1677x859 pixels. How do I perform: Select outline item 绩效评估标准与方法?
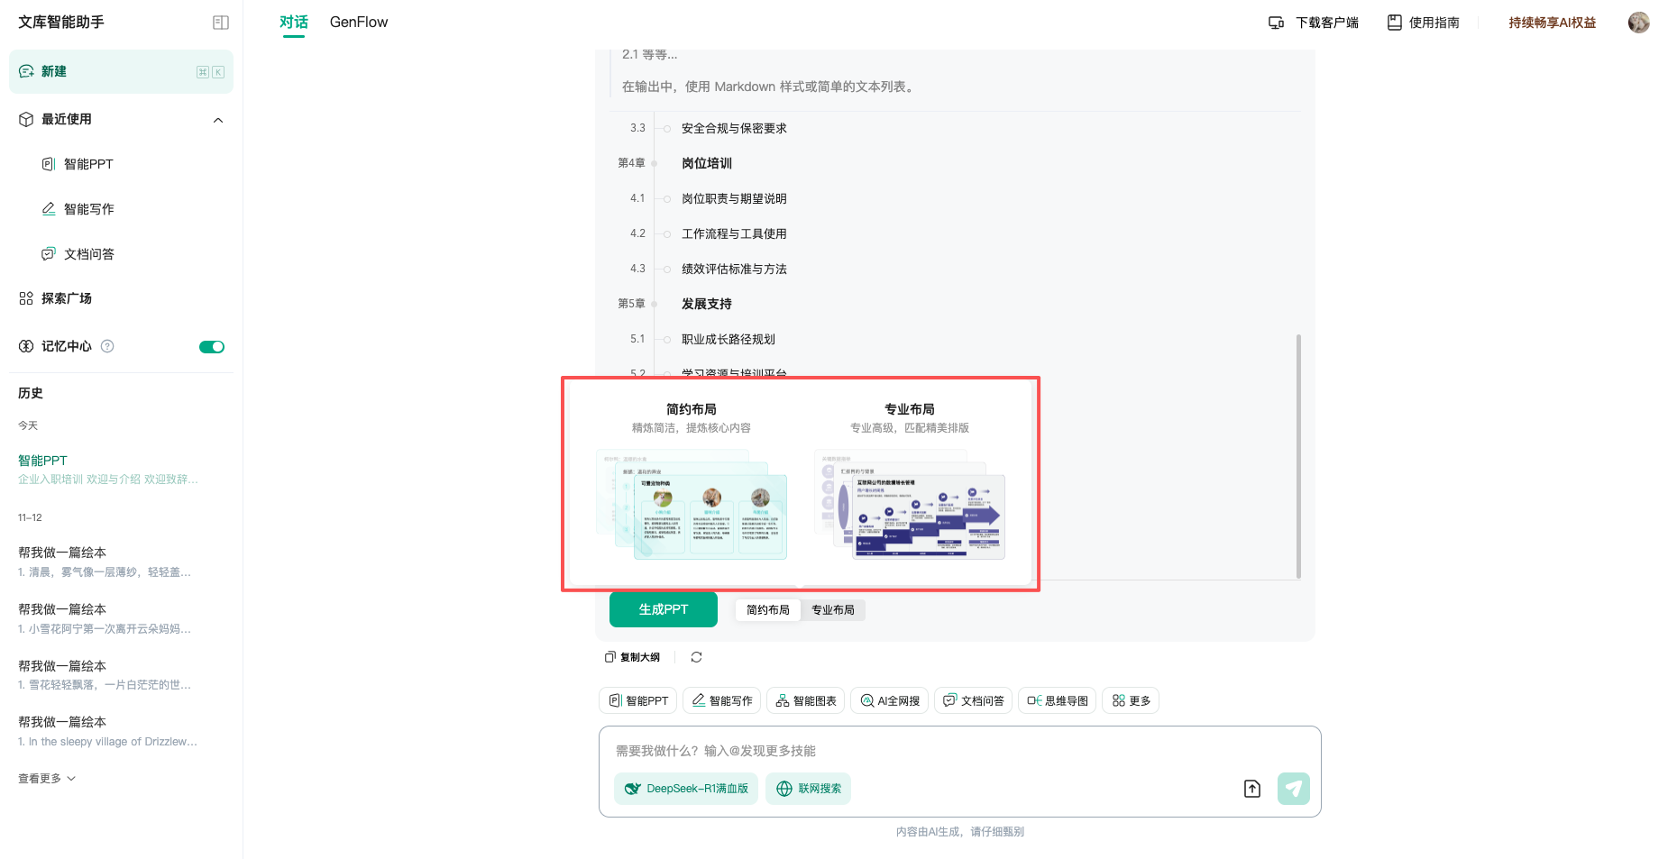tap(734, 269)
